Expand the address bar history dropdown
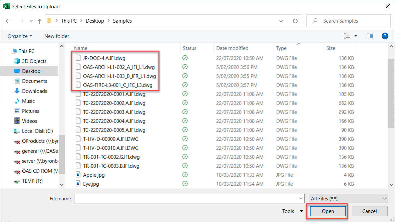The height and width of the screenshot is (222, 395). click(x=281, y=21)
